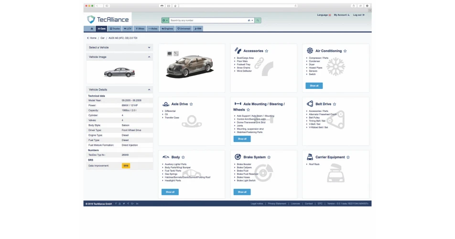The height and width of the screenshot is (239, 455).
Task: Open Twitter link in footer
Action: pos(124,204)
